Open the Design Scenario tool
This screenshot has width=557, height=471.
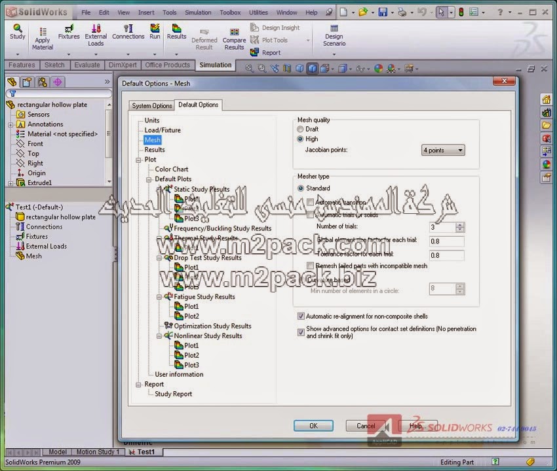pyautogui.click(x=334, y=35)
